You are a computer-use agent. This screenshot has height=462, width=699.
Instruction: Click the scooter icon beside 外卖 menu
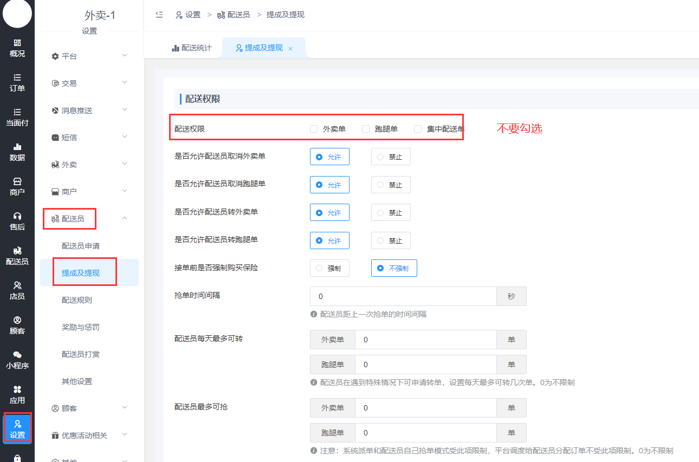(55, 165)
